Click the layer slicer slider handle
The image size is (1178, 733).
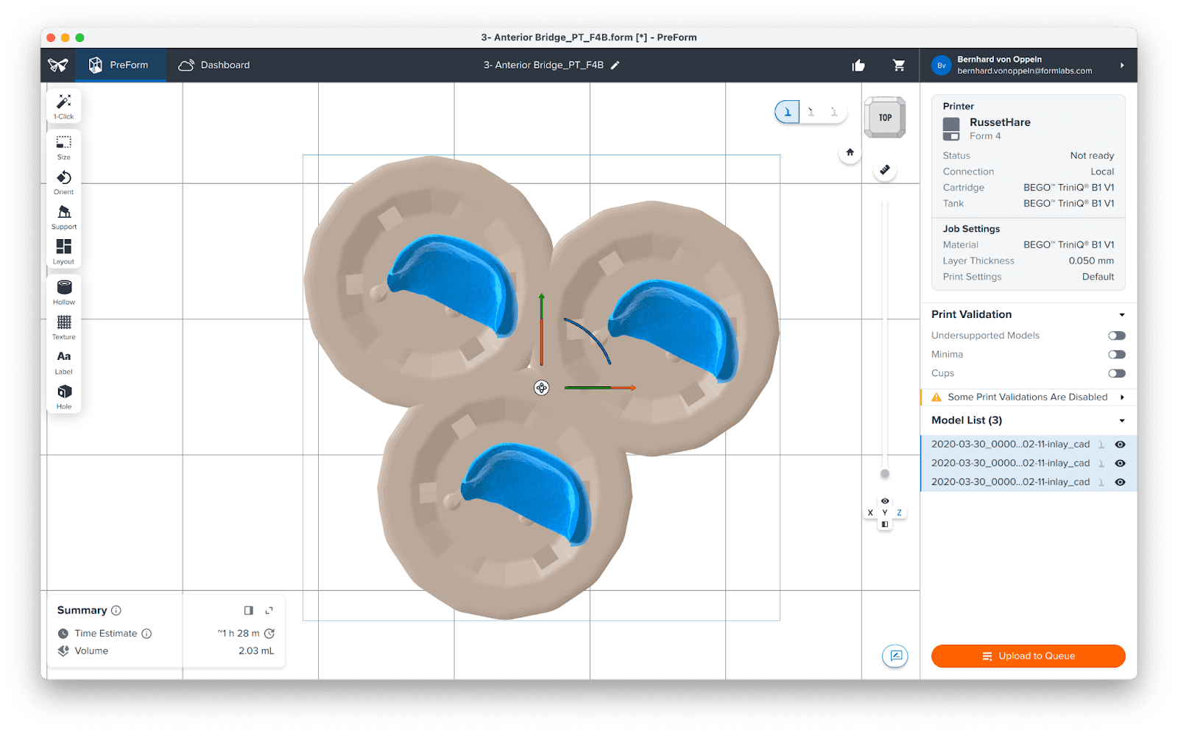[885, 474]
